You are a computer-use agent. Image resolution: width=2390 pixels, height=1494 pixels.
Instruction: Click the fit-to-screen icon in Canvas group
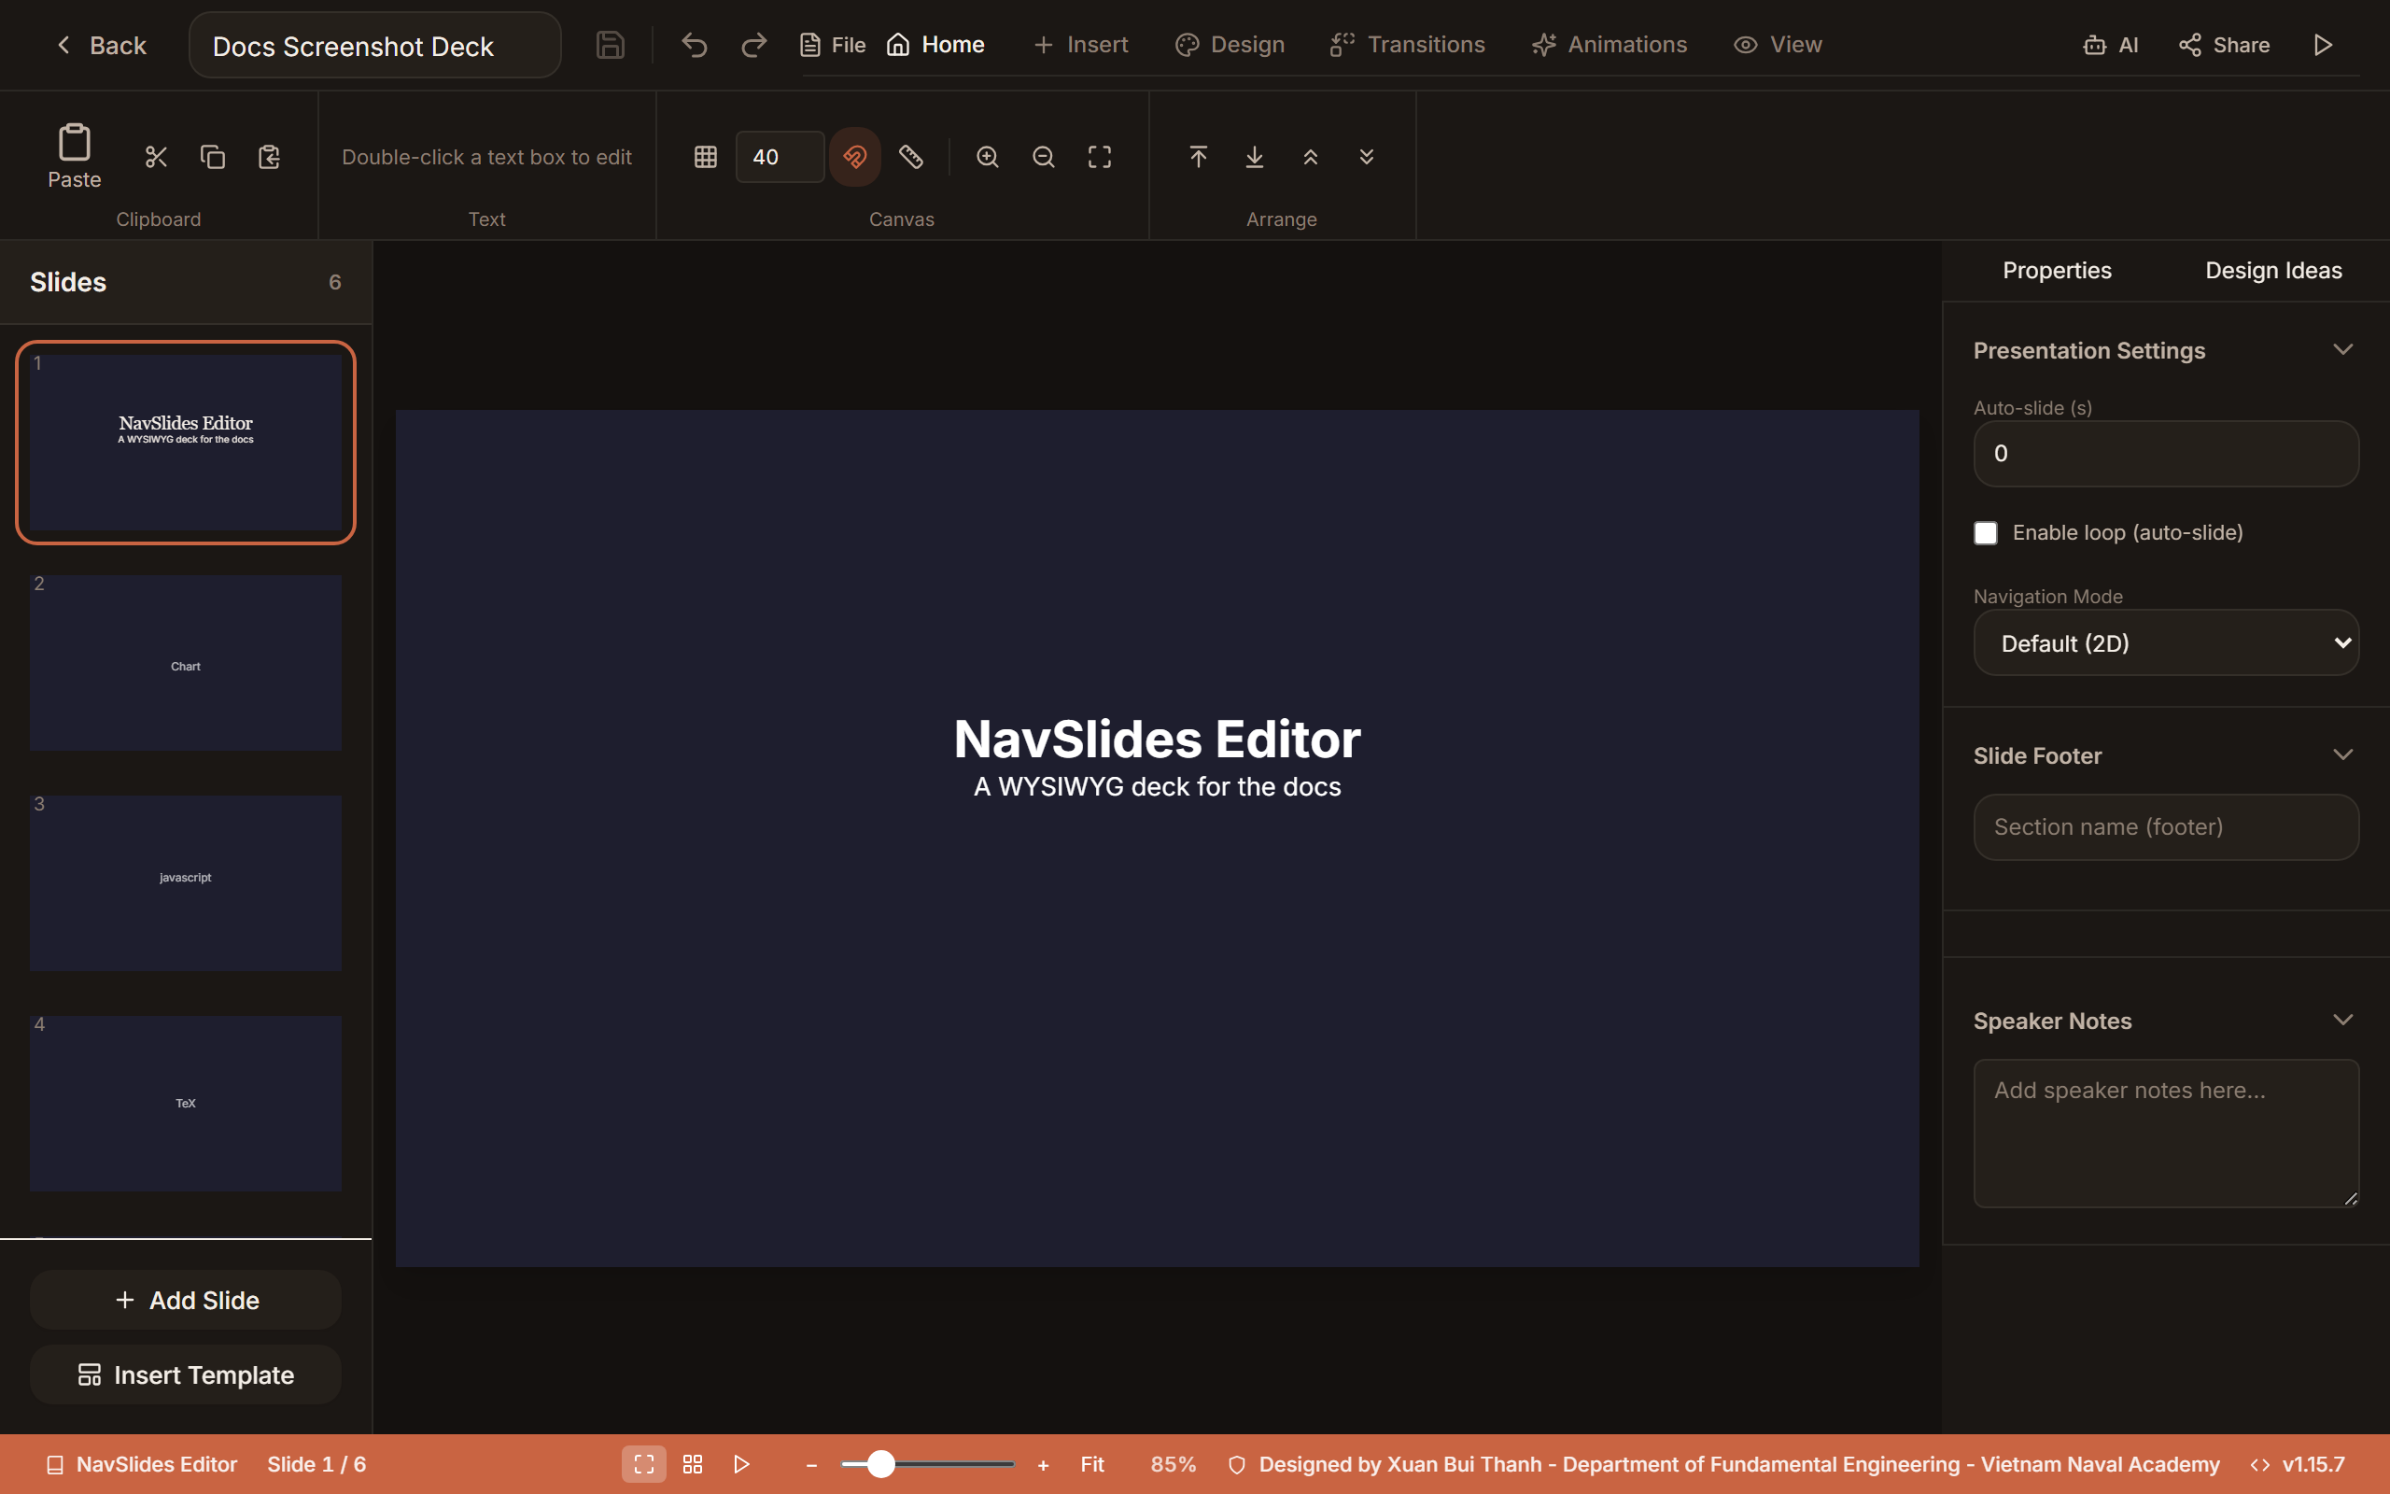[x=1099, y=157]
